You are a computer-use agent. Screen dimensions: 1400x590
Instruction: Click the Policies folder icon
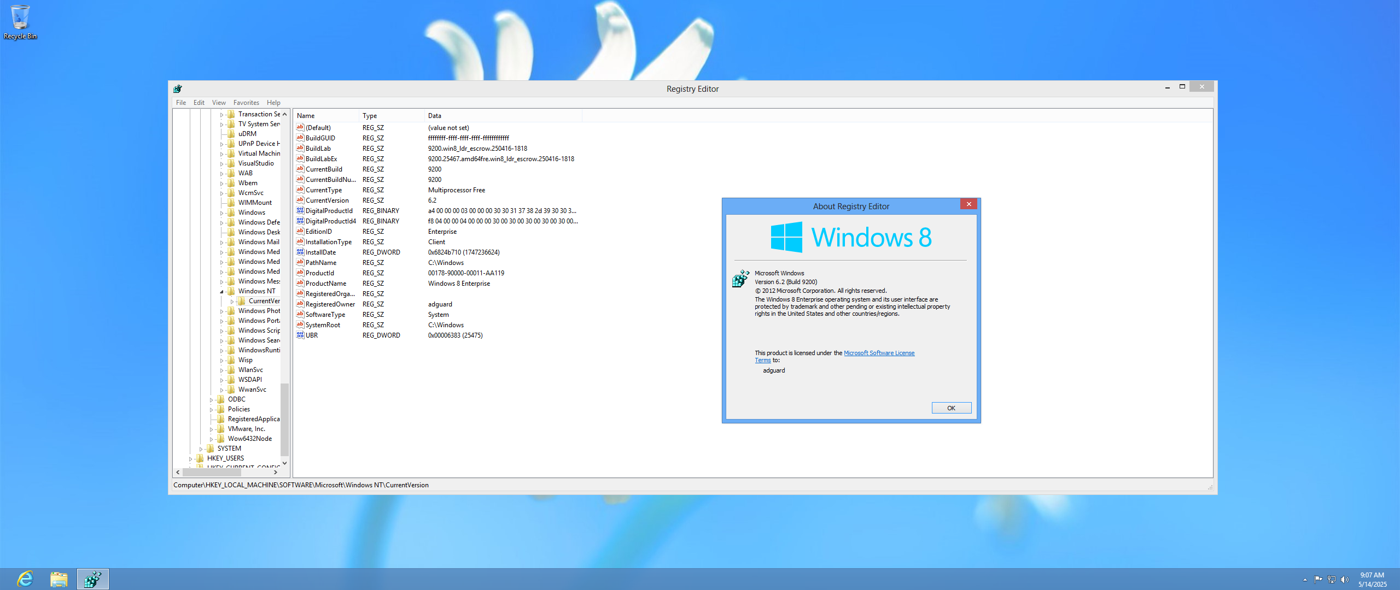point(220,409)
